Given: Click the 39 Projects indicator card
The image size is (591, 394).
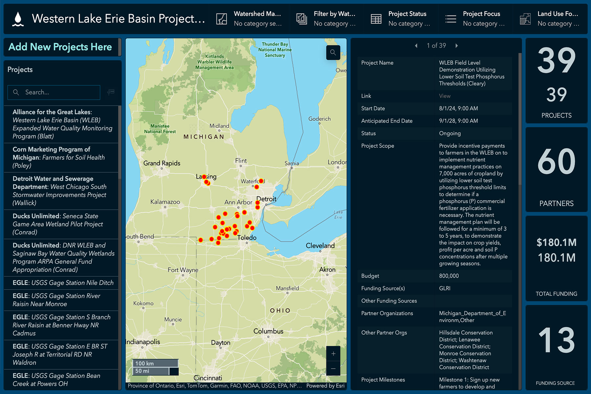Looking at the screenshot, I should coord(557,81).
